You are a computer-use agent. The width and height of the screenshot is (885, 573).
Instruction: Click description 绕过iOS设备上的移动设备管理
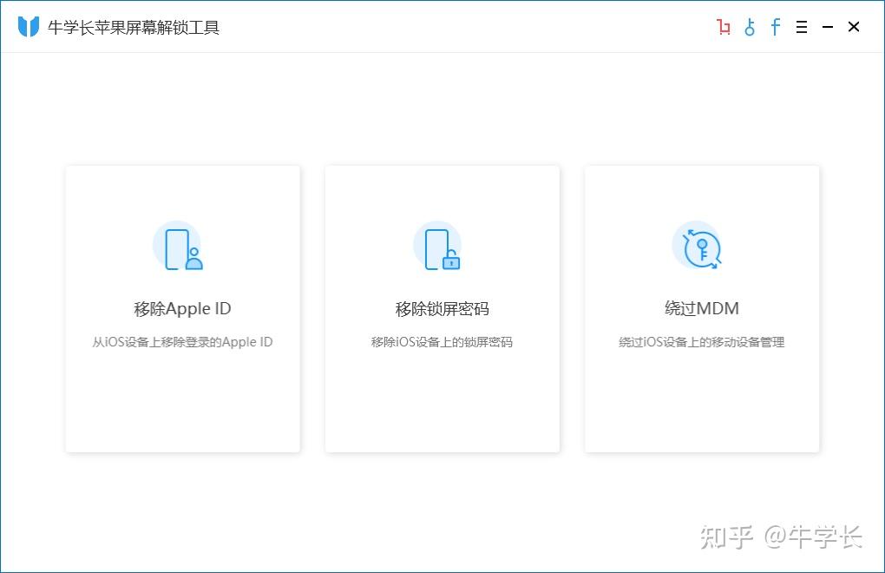(x=701, y=342)
